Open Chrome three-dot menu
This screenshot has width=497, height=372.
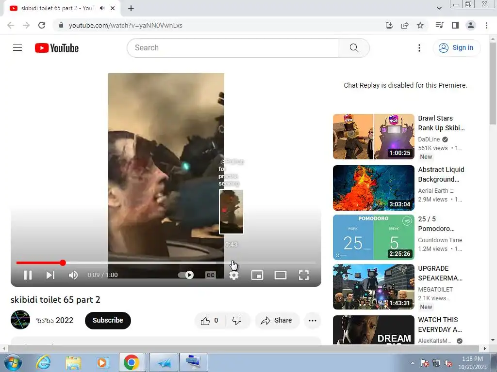[486, 25]
